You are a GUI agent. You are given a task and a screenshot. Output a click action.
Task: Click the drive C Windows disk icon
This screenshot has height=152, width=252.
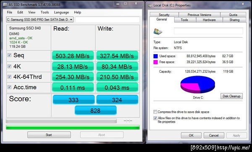[157, 31]
